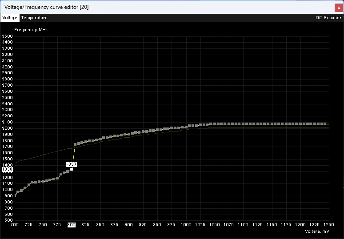Switch to the Voltage tab
This screenshot has height=239, width=344.
click(9, 18)
